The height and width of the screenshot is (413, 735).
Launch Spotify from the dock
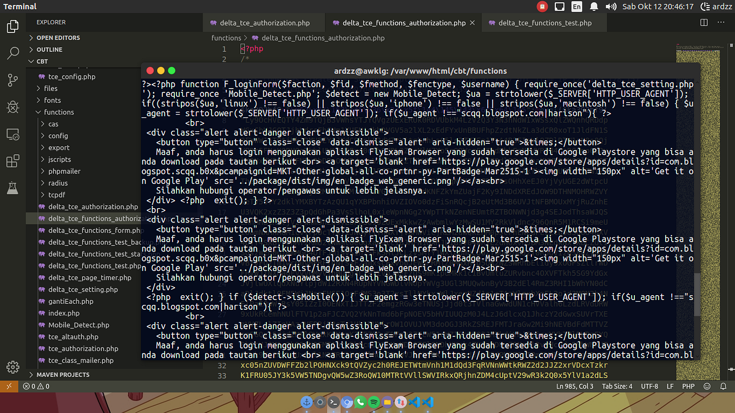pos(374,402)
